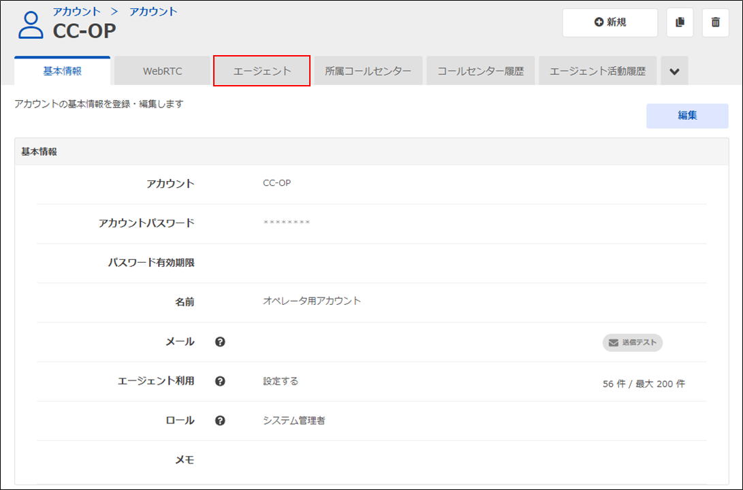Image resolution: width=743 pixels, height=490 pixels.
Task: Click first アカウント breadcrumb link
Action: point(76,12)
